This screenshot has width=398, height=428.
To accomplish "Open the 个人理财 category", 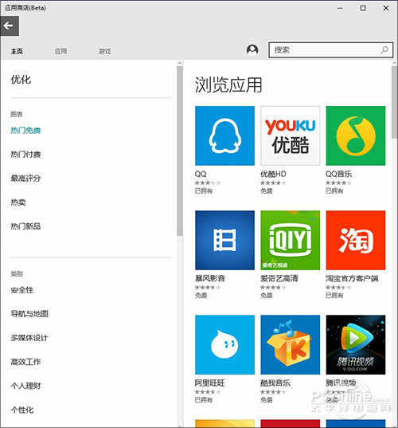I will (x=25, y=386).
